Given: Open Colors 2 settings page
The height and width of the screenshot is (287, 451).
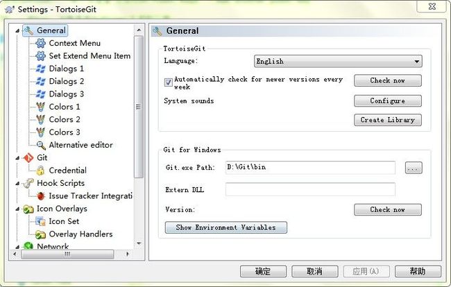Looking at the screenshot, I should (x=65, y=119).
